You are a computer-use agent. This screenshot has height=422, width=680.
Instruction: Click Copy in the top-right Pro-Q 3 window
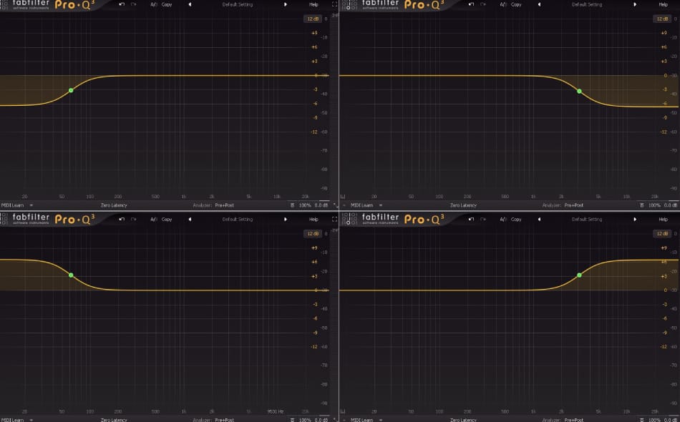(517, 4)
